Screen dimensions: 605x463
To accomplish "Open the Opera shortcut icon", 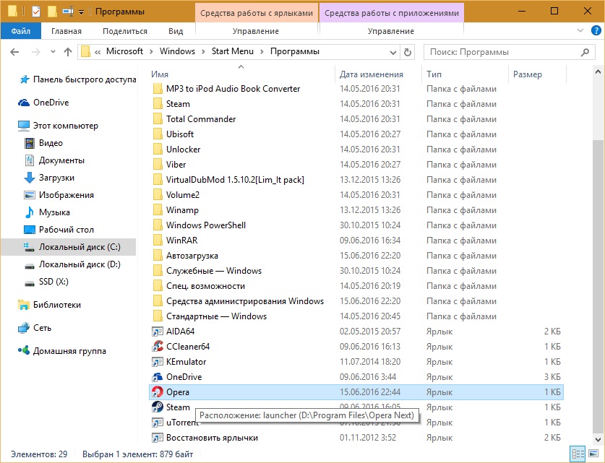I will point(158,392).
